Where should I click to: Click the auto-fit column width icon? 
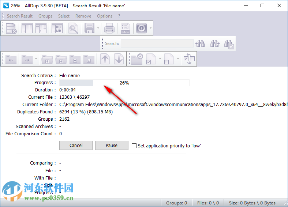tap(41, 28)
